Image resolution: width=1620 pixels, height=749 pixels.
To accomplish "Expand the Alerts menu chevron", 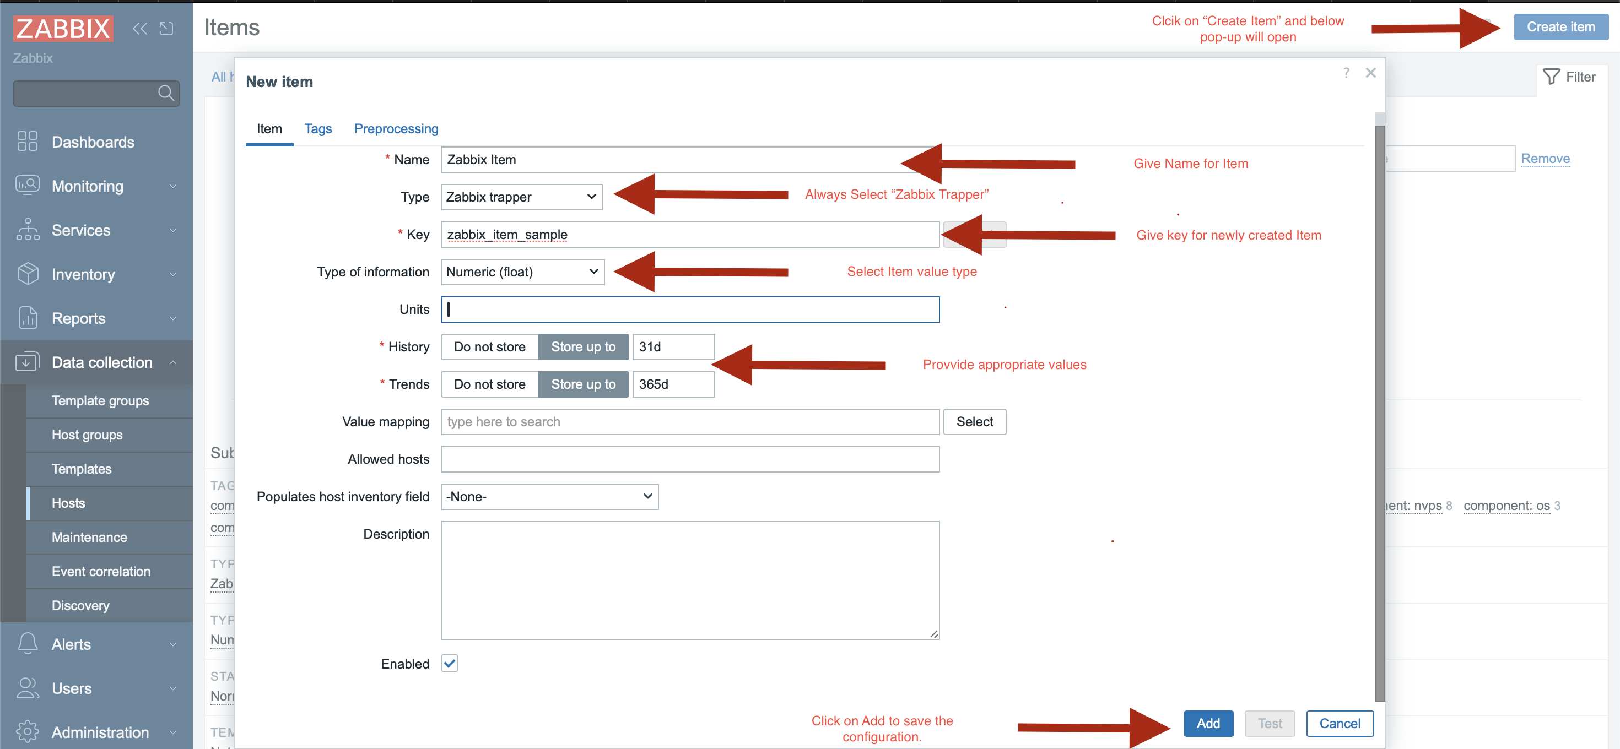I will pyautogui.click(x=173, y=644).
